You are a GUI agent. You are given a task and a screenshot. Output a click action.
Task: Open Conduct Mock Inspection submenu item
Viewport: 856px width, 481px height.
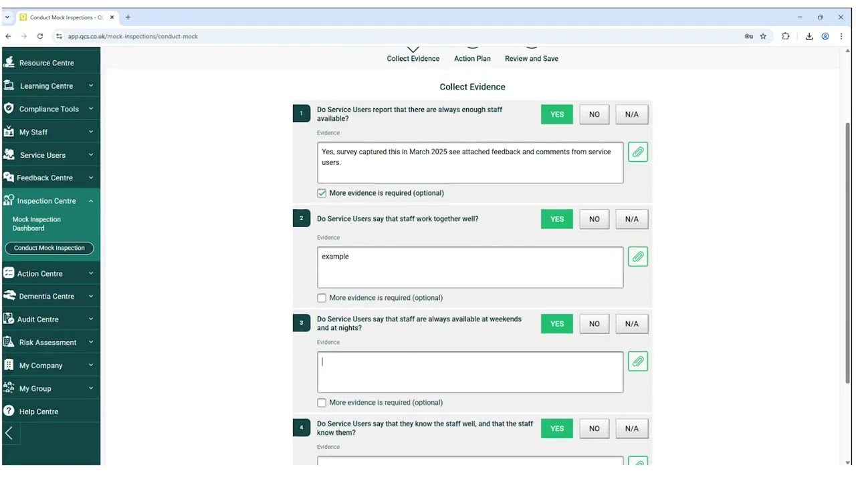click(x=49, y=248)
